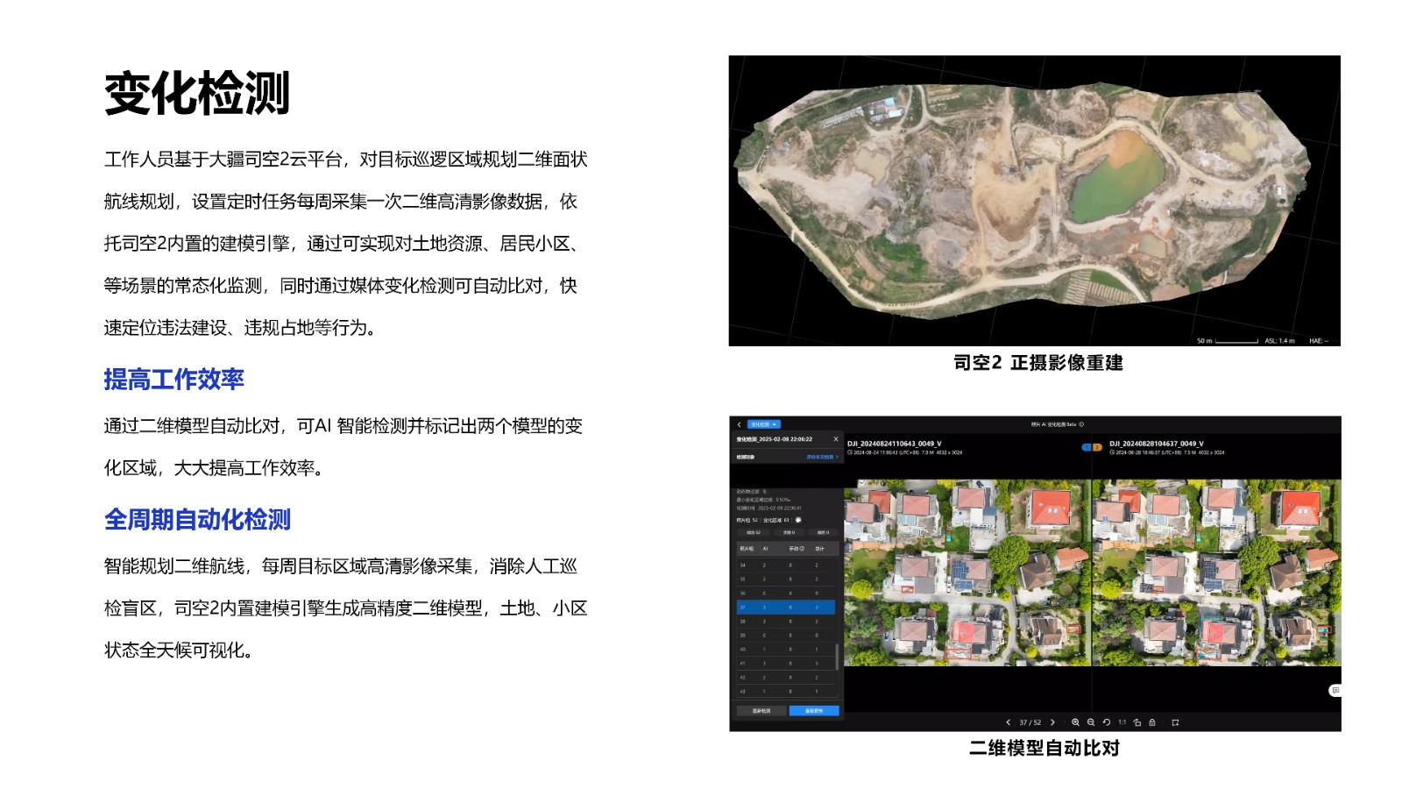Screen dimensions: 1402x789
Task: Select photo group row 36
Action: pyautogui.click(x=786, y=593)
